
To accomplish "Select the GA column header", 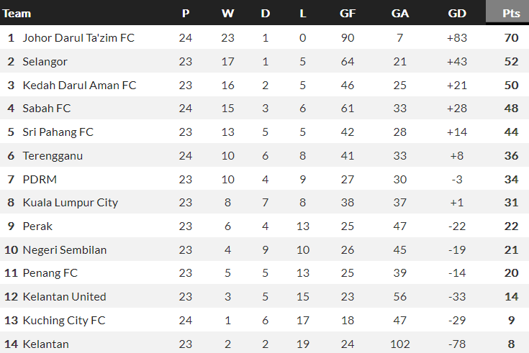I will pos(400,13).
